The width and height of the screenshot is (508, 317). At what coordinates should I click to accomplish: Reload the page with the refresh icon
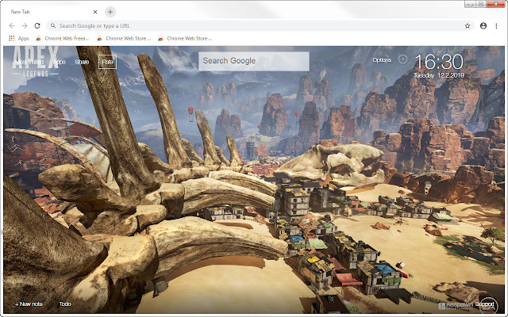coord(37,26)
